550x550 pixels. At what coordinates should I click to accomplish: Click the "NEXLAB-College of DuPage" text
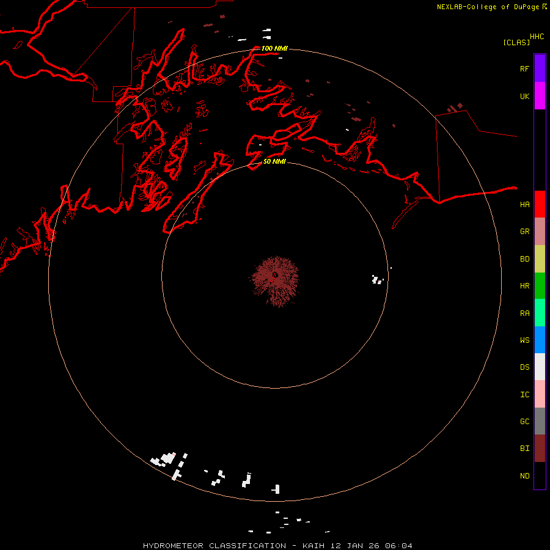489,7
